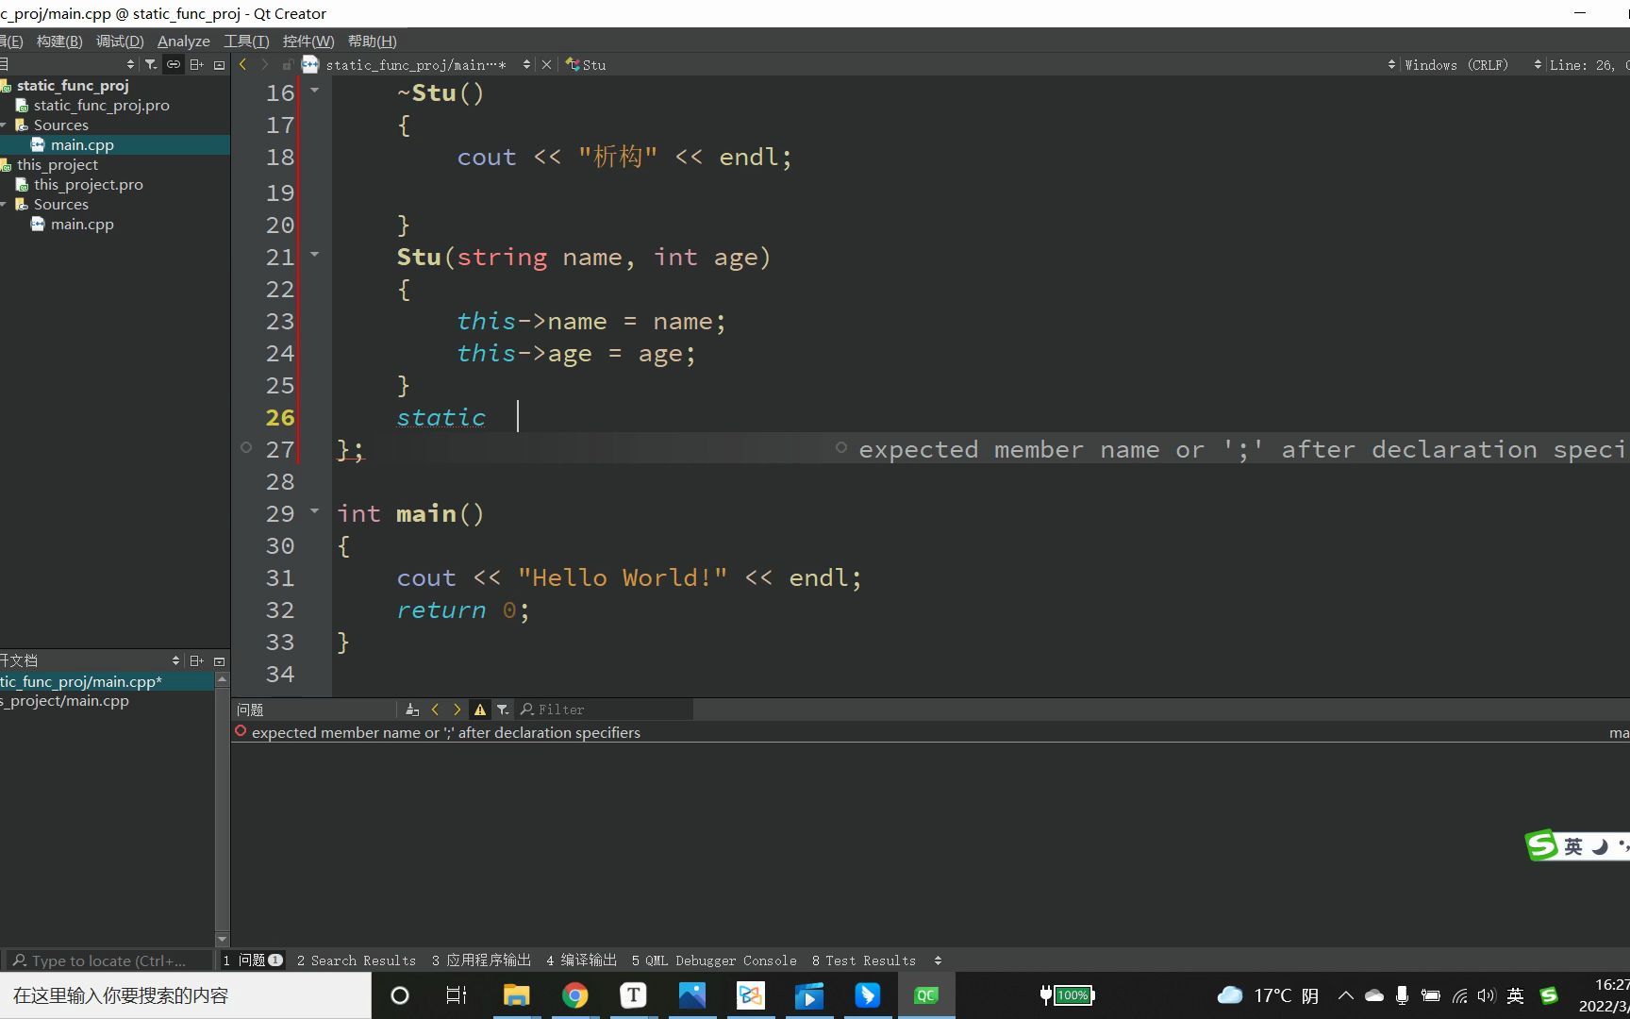Close the static_func_proj/main.cpp editor document
Screen dimensions: 1630x1019
tap(546, 64)
